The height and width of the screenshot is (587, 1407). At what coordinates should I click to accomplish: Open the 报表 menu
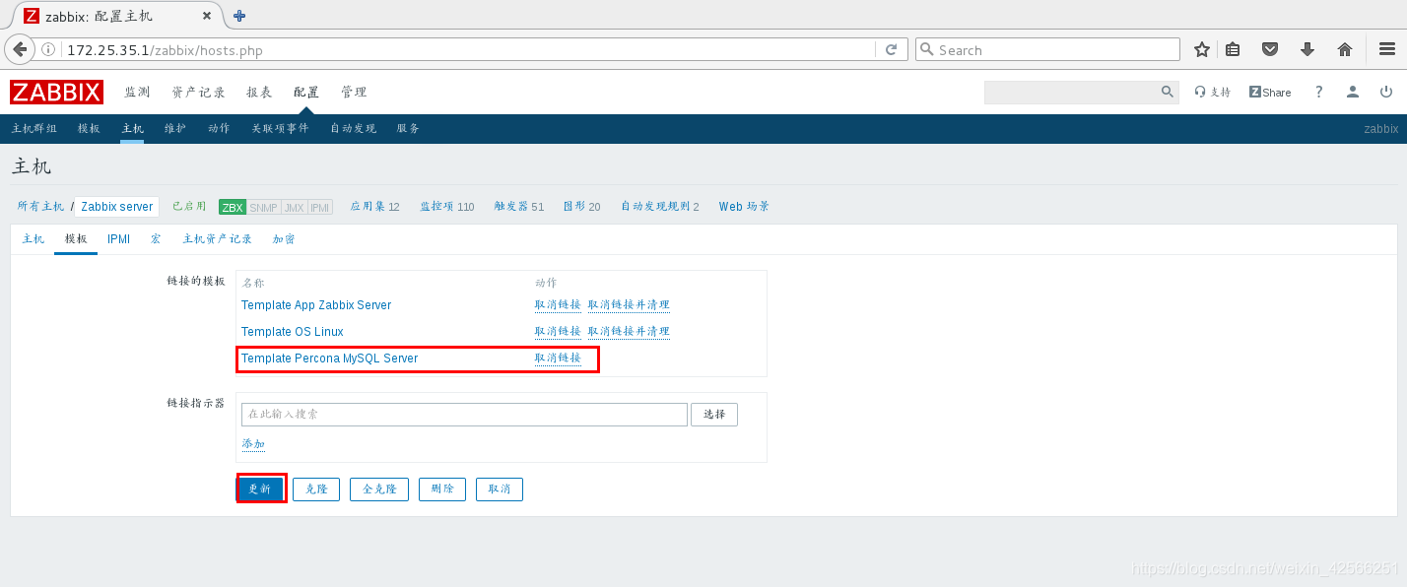tap(259, 92)
